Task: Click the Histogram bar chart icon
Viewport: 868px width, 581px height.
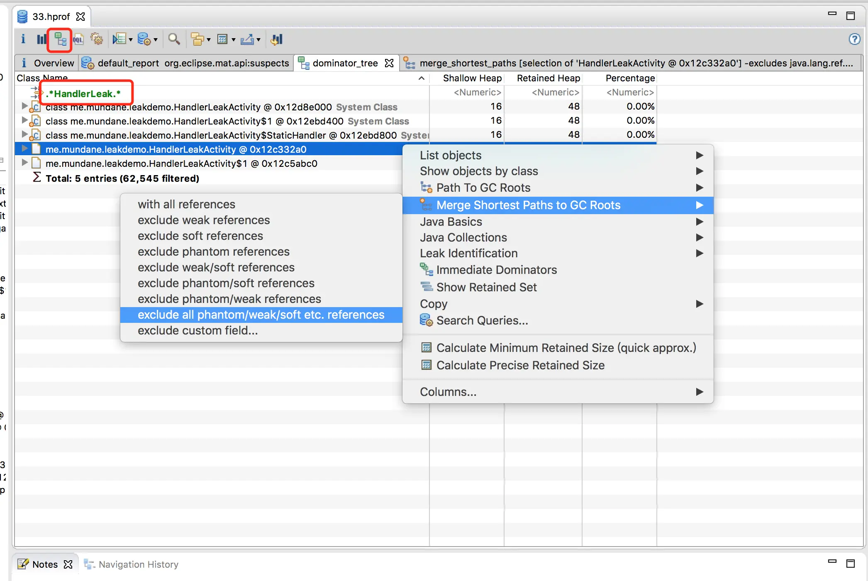Action: click(41, 39)
